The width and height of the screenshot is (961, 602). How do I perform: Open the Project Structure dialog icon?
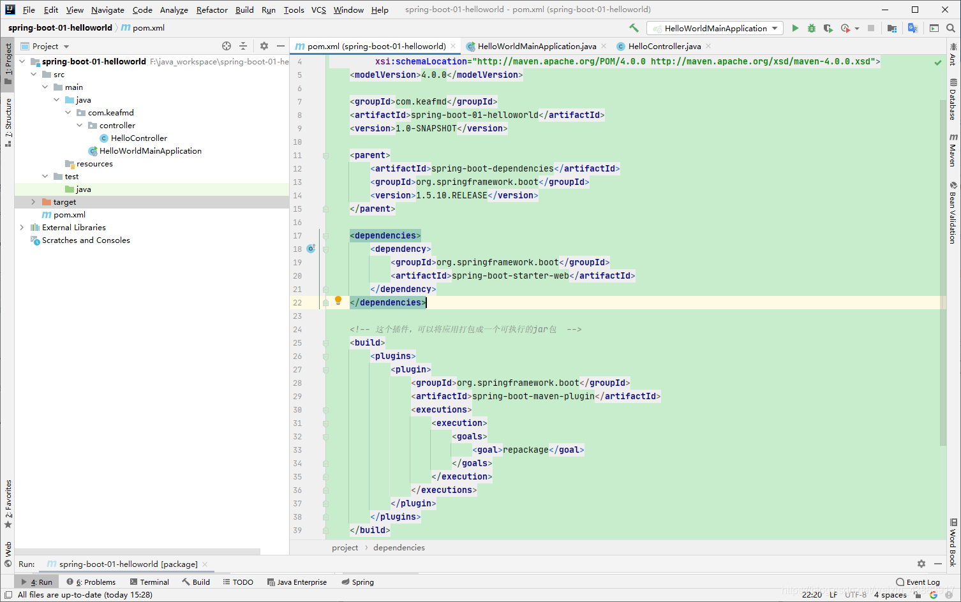[x=892, y=28]
